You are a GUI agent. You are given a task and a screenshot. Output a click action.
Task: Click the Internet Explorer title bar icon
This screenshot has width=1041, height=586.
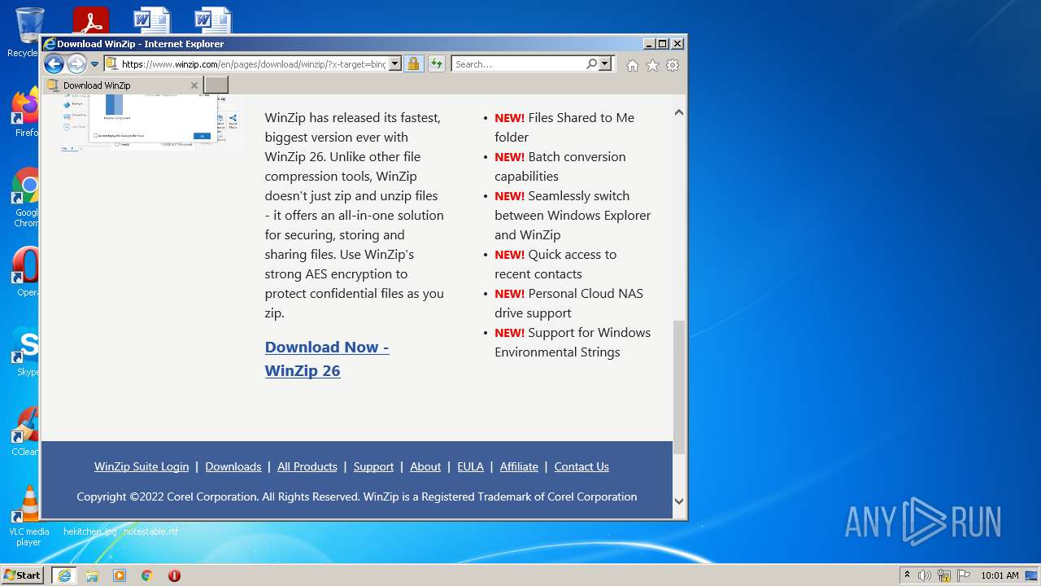click(49, 44)
